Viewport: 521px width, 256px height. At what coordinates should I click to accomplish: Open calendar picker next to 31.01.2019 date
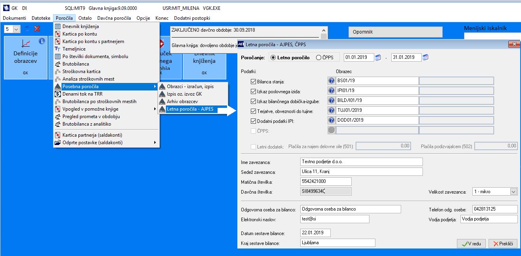(x=425, y=57)
